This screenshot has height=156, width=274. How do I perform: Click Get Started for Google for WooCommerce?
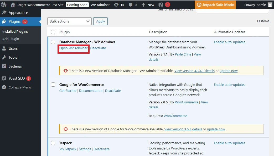68,91
